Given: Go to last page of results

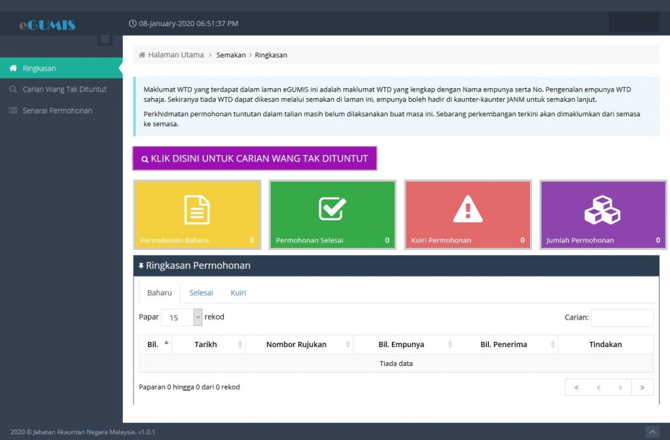Looking at the screenshot, I should coord(643,388).
